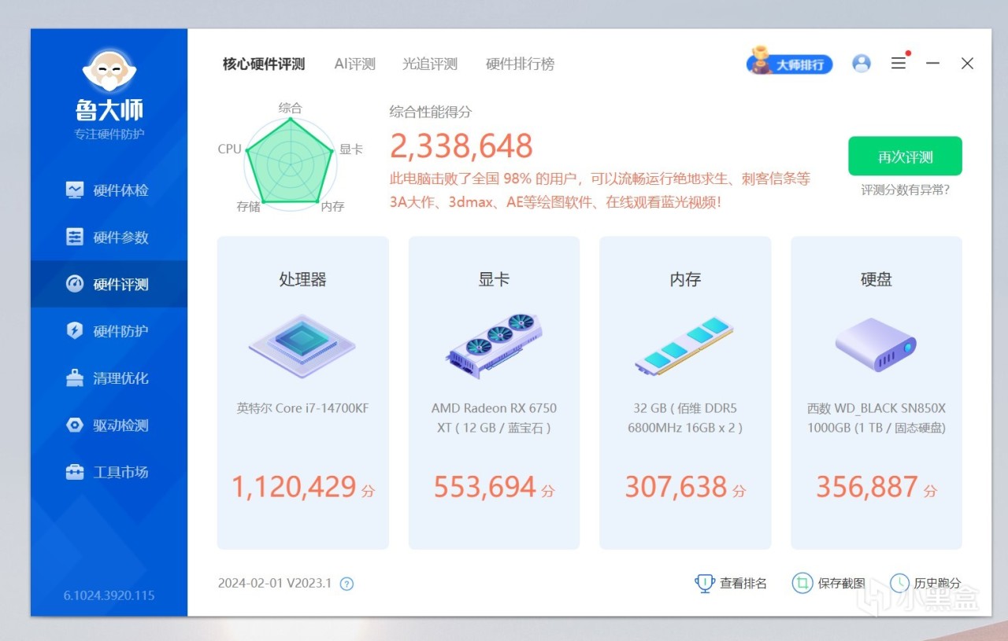Click the processor score 1,120,429
Screen dimensions: 1008x641
[295, 487]
